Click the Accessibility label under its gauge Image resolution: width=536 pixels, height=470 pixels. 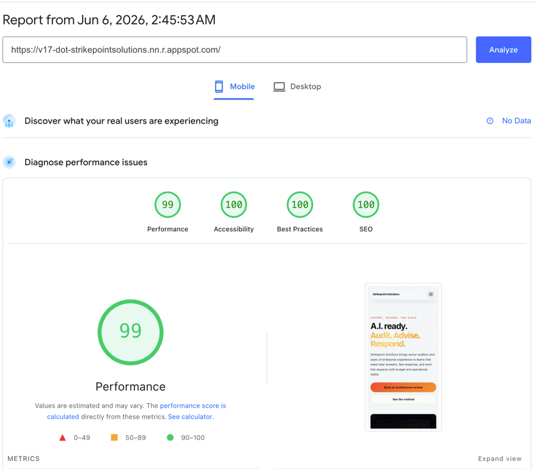click(234, 229)
